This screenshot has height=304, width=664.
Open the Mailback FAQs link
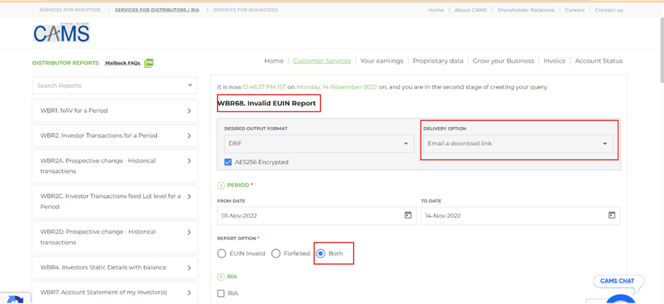123,63
